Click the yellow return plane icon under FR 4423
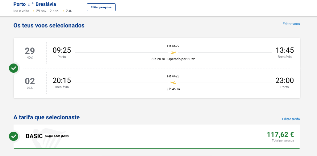Screen dimensions: 317x156 click(x=173, y=83)
